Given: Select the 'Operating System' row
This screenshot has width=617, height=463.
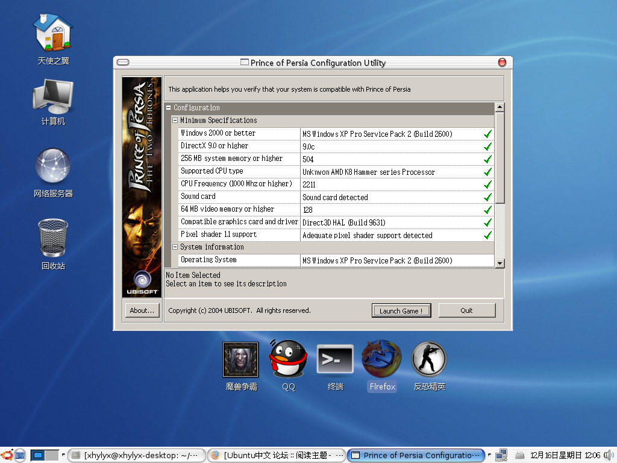Looking at the screenshot, I should click(x=336, y=260).
